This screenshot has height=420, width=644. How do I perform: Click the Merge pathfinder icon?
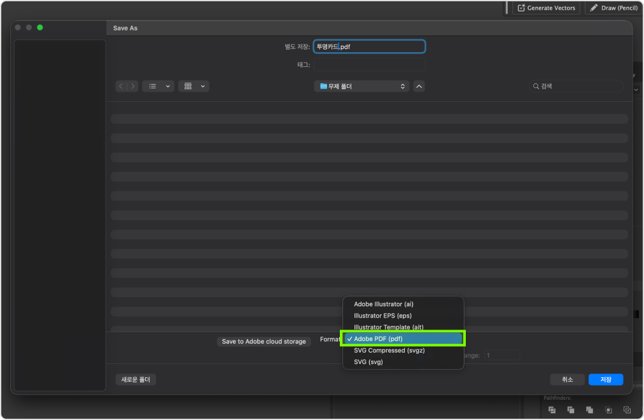pyautogui.click(x=589, y=410)
